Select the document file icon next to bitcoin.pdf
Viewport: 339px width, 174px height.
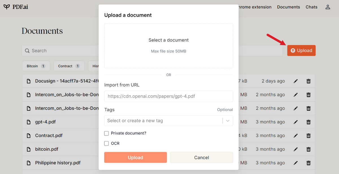click(29, 149)
